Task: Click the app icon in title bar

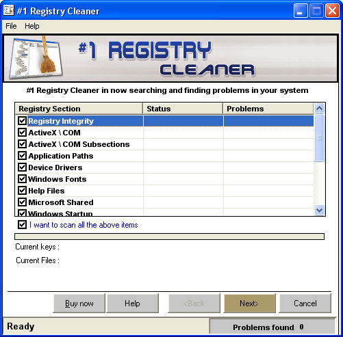Action: click(x=8, y=10)
